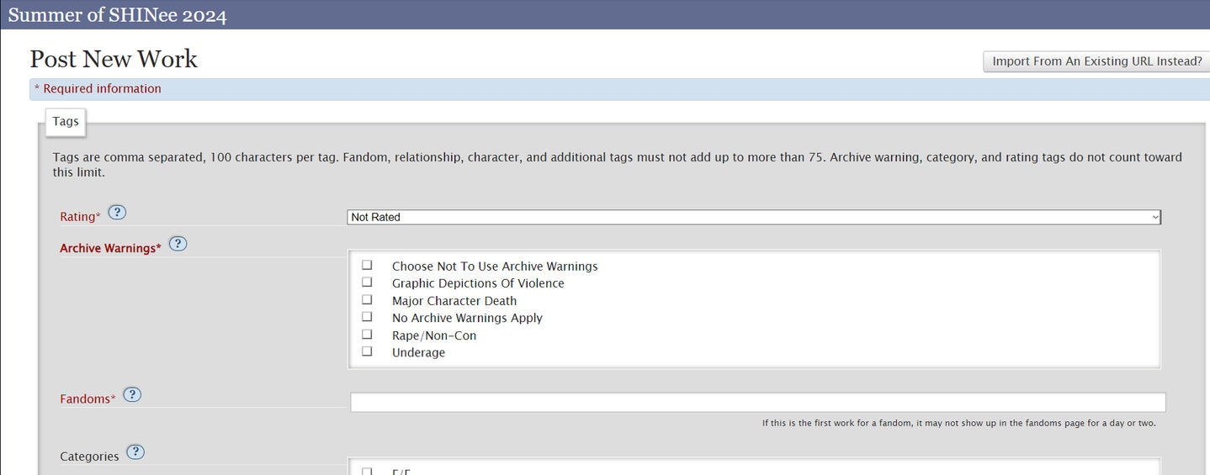Image resolution: width=1210 pixels, height=475 pixels.
Task: Select the No Archive Warnings Apply checkbox
Action: point(367,317)
